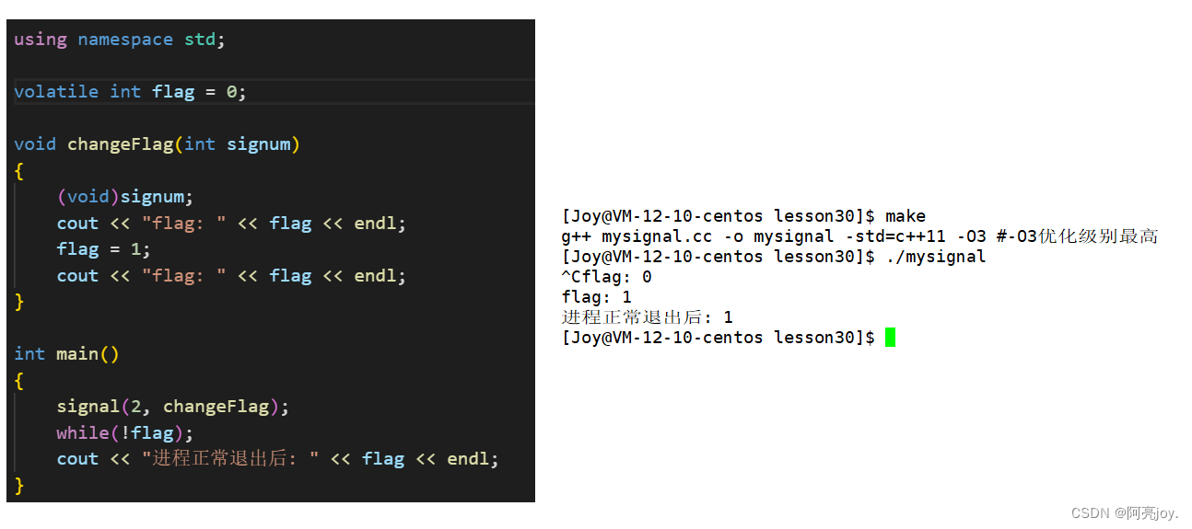Screen dimensions: 1192x529
Task: Click the green terminal cursor block
Action: click(890, 338)
